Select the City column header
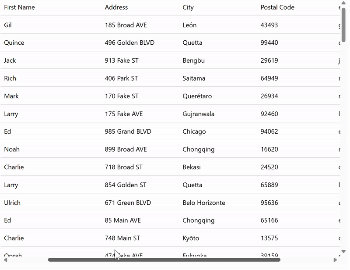 188,7
